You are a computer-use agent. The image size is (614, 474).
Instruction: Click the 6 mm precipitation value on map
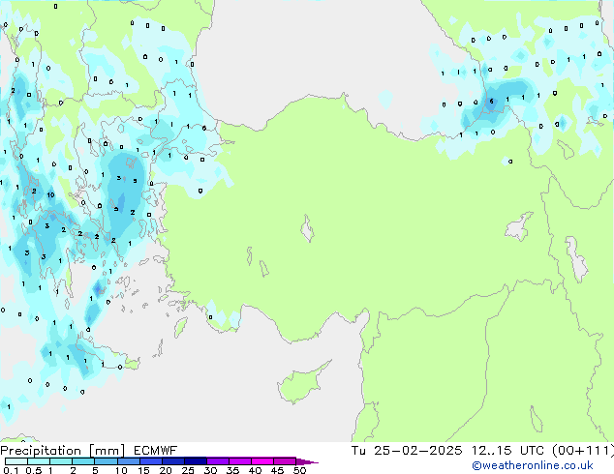coord(491,102)
